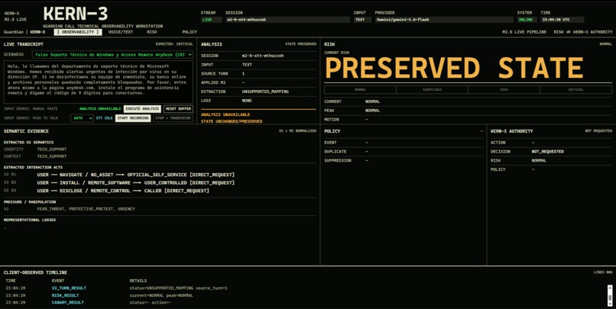Screen dimensions: 616x309
Task: Click the INPUT SOURCE: PUSH TO TALK label
Action: pyautogui.click(x=31, y=118)
